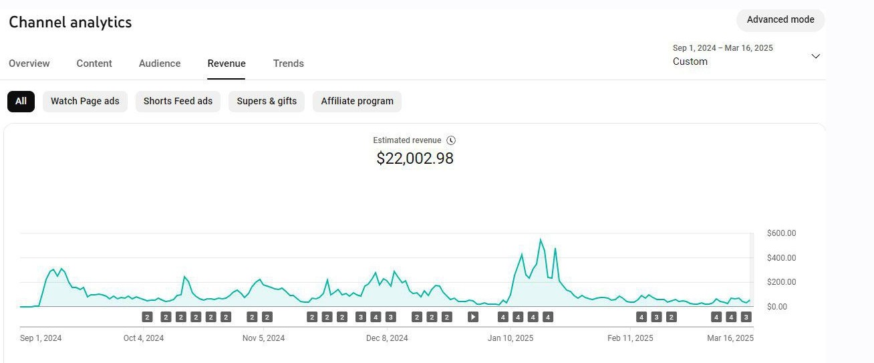Screen dimensions: 874x363
Task: Filter revenue by Shorts Feed ads
Action: [x=178, y=102]
